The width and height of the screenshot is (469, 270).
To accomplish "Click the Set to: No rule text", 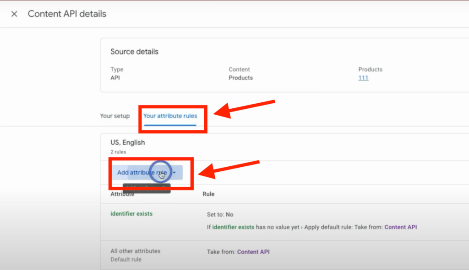I will (220, 215).
